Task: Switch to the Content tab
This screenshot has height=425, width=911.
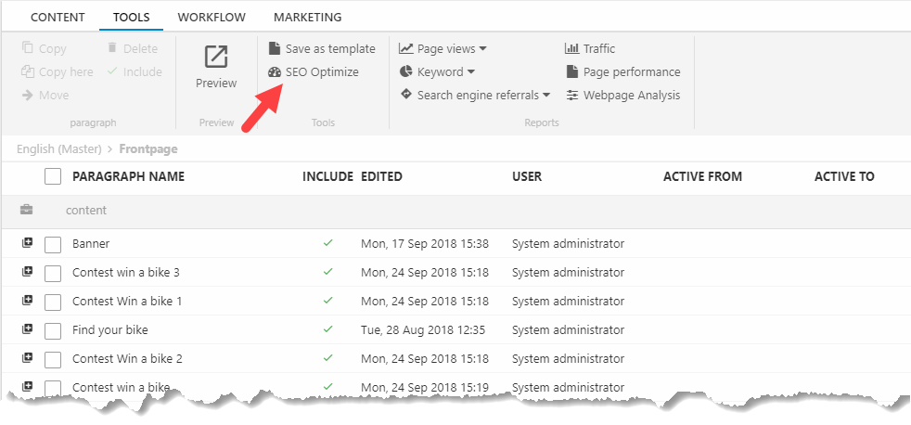Action: [x=58, y=18]
